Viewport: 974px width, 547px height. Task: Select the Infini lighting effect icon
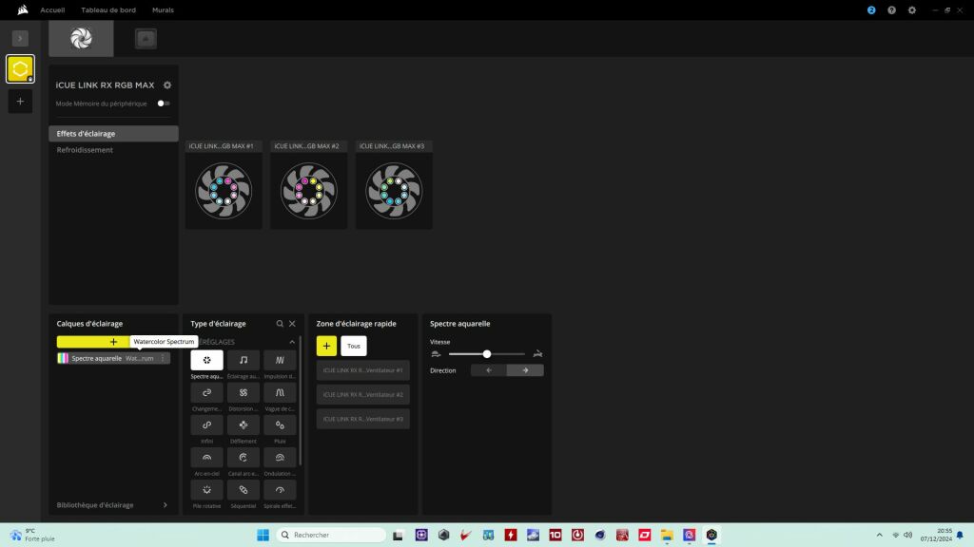tap(206, 424)
